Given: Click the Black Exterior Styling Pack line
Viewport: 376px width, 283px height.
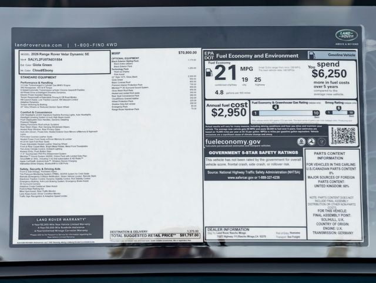Looking at the screenshot, I should click(125, 61).
